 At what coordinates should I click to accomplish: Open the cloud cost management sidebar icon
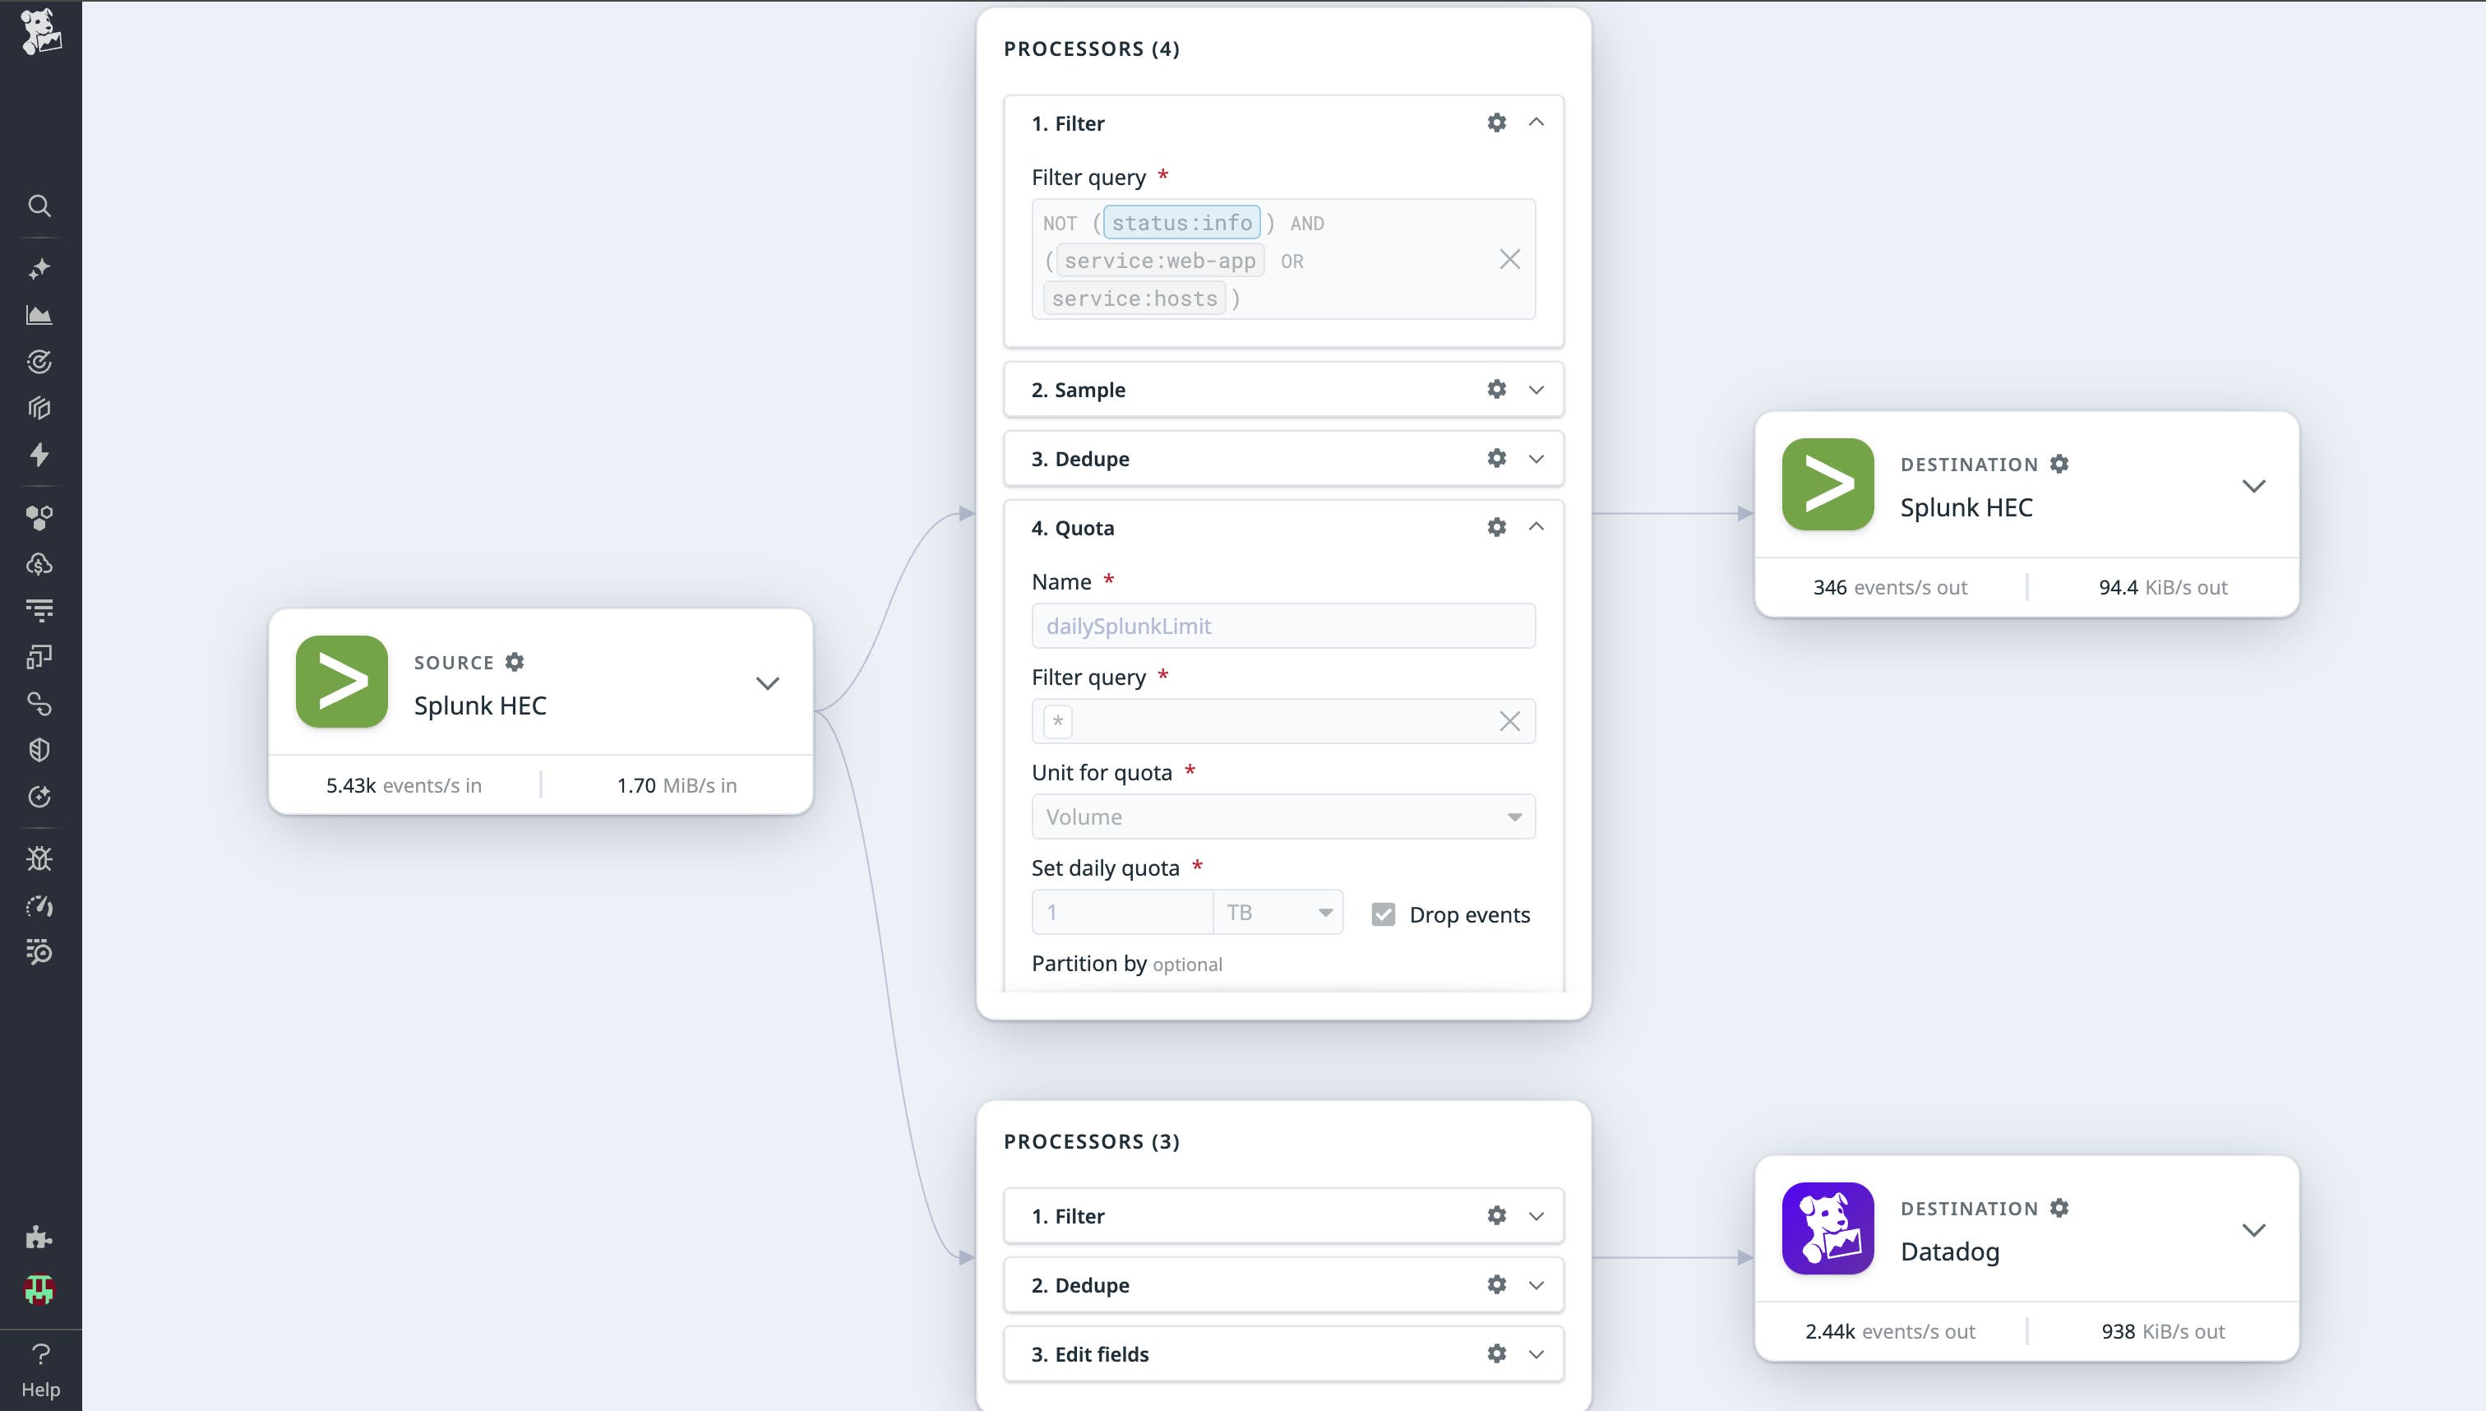tap(39, 563)
